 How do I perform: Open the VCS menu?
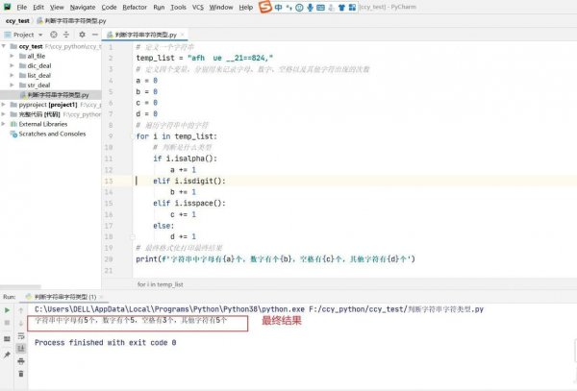coord(197,7)
